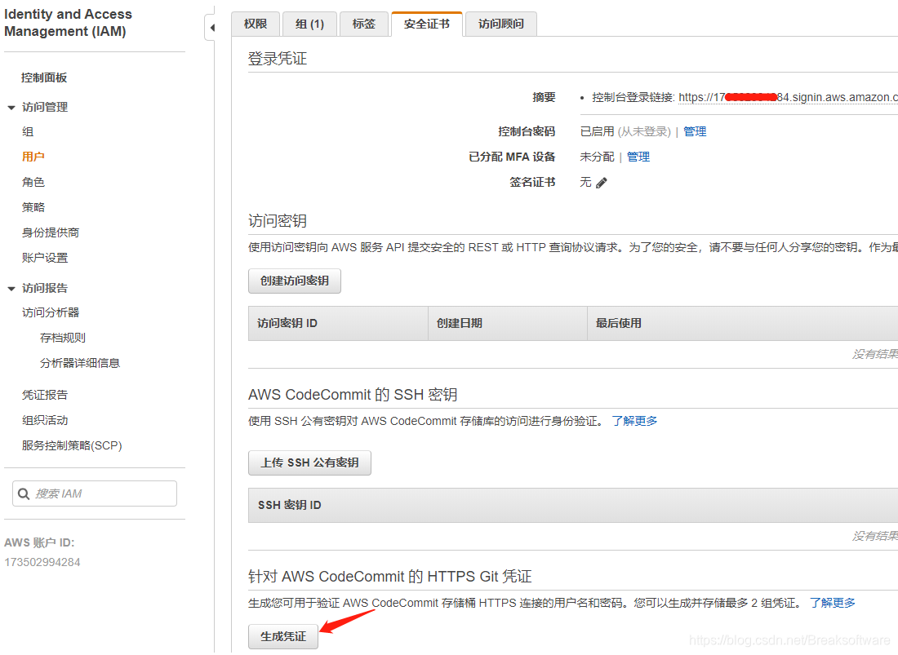This screenshot has width=898, height=655.
Task: Open 存档规则 under 访问分析器
Action: pyautogui.click(x=62, y=338)
